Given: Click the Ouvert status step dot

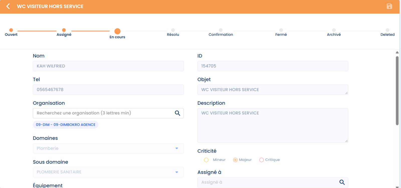Looking at the screenshot, I should coord(11,30).
